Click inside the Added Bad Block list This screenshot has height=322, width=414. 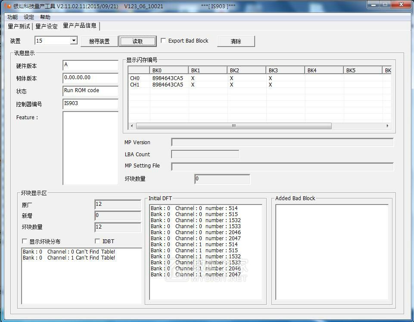[332, 252]
